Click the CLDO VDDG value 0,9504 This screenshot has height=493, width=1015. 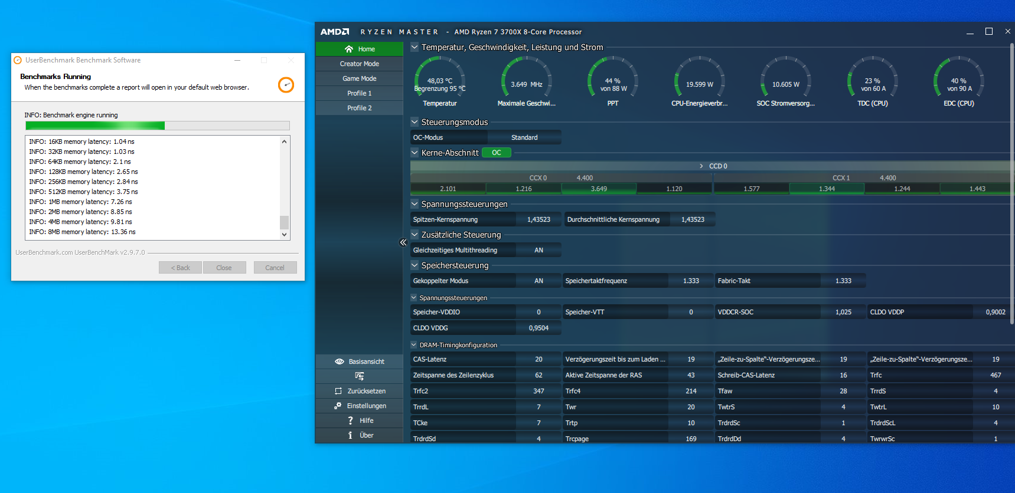coord(538,328)
